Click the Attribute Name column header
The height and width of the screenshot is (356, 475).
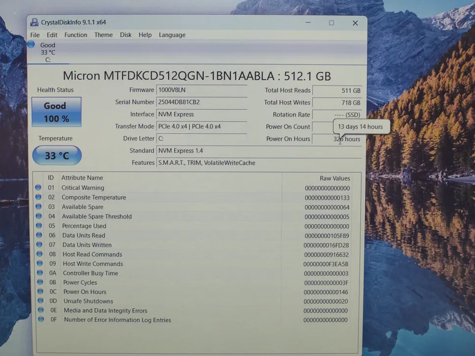point(82,178)
